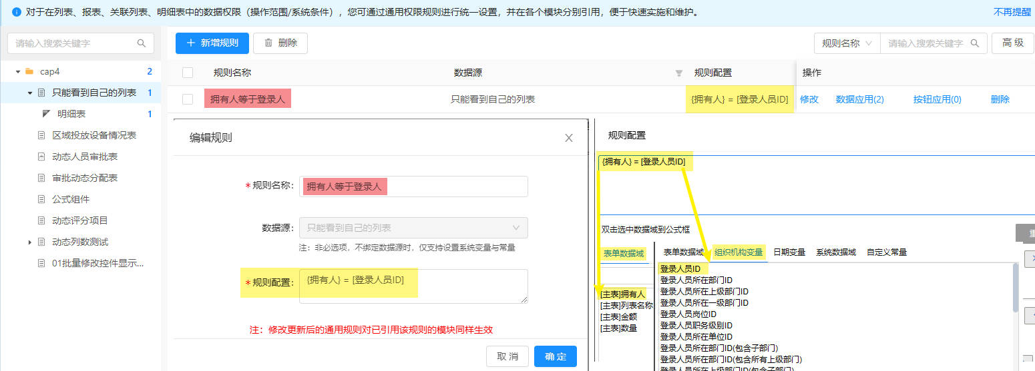Select 登录人员所在部门ID in the list
Screen dimensions: 1035x371
[x=696, y=280]
